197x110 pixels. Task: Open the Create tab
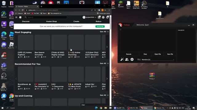tap(76, 21)
